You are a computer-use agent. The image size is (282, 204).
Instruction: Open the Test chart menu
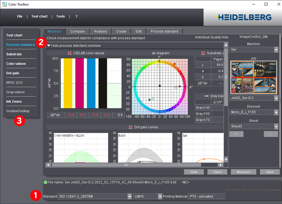pos(39,16)
